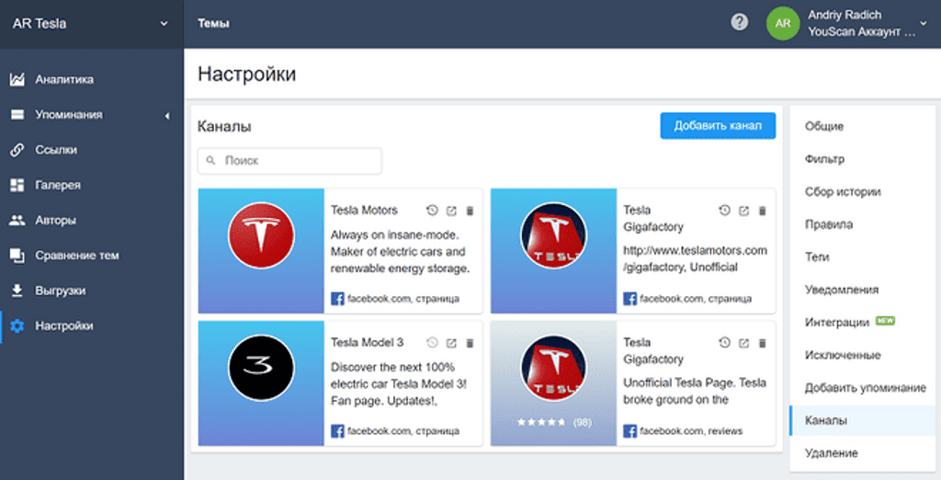The height and width of the screenshot is (480, 941).
Task: Click the Добавить канал button
Action: point(718,126)
